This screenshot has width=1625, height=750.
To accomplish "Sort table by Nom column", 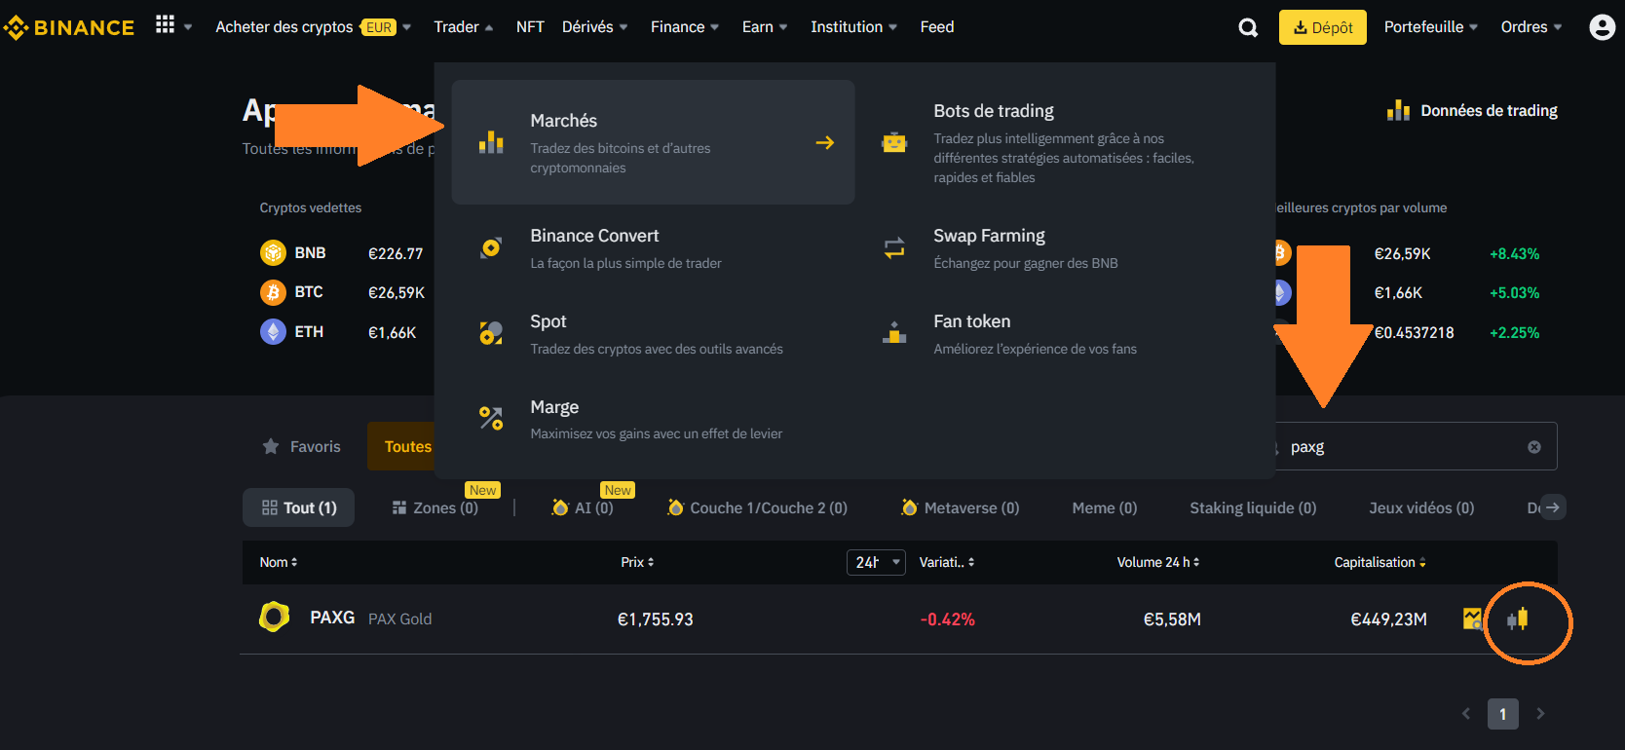I will tap(279, 562).
